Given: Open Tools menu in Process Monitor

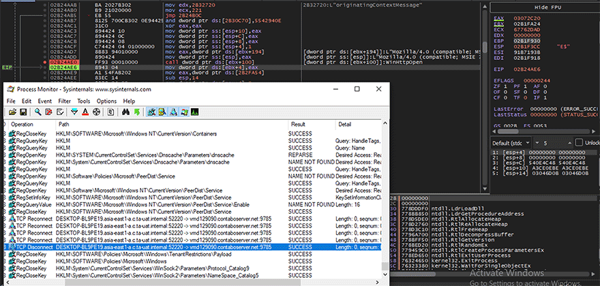Looking at the screenshot, I should click(84, 101).
